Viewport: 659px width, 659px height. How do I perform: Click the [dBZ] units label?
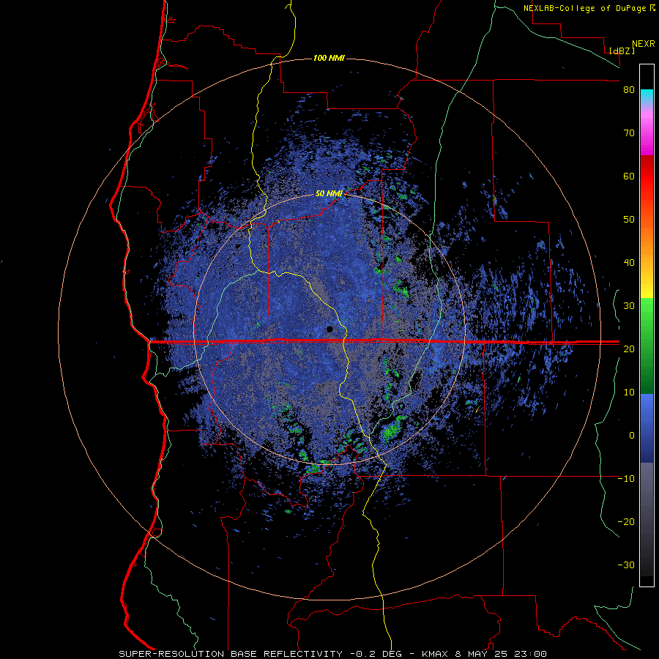pyautogui.click(x=622, y=51)
